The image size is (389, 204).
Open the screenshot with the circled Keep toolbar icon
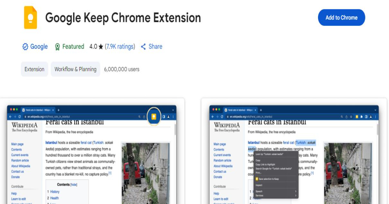[x=92, y=152]
